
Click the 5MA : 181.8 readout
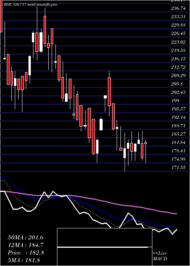pyautogui.click(x=24, y=260)
